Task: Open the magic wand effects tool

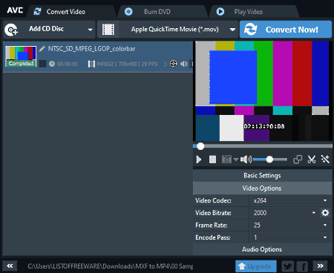Action: click(x=325, y=159)
